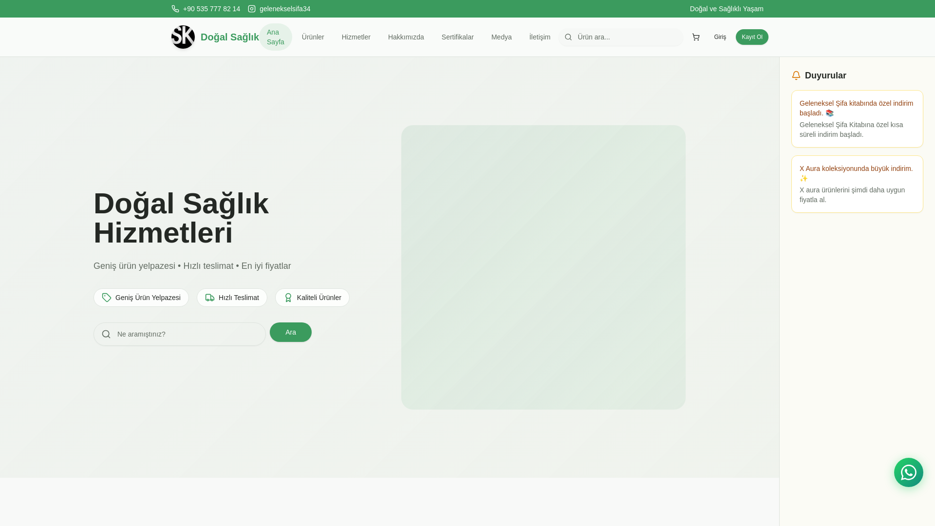Screen dimensions: 935x526
Task: Click the Duyurular heading
Action: point(825,75)
